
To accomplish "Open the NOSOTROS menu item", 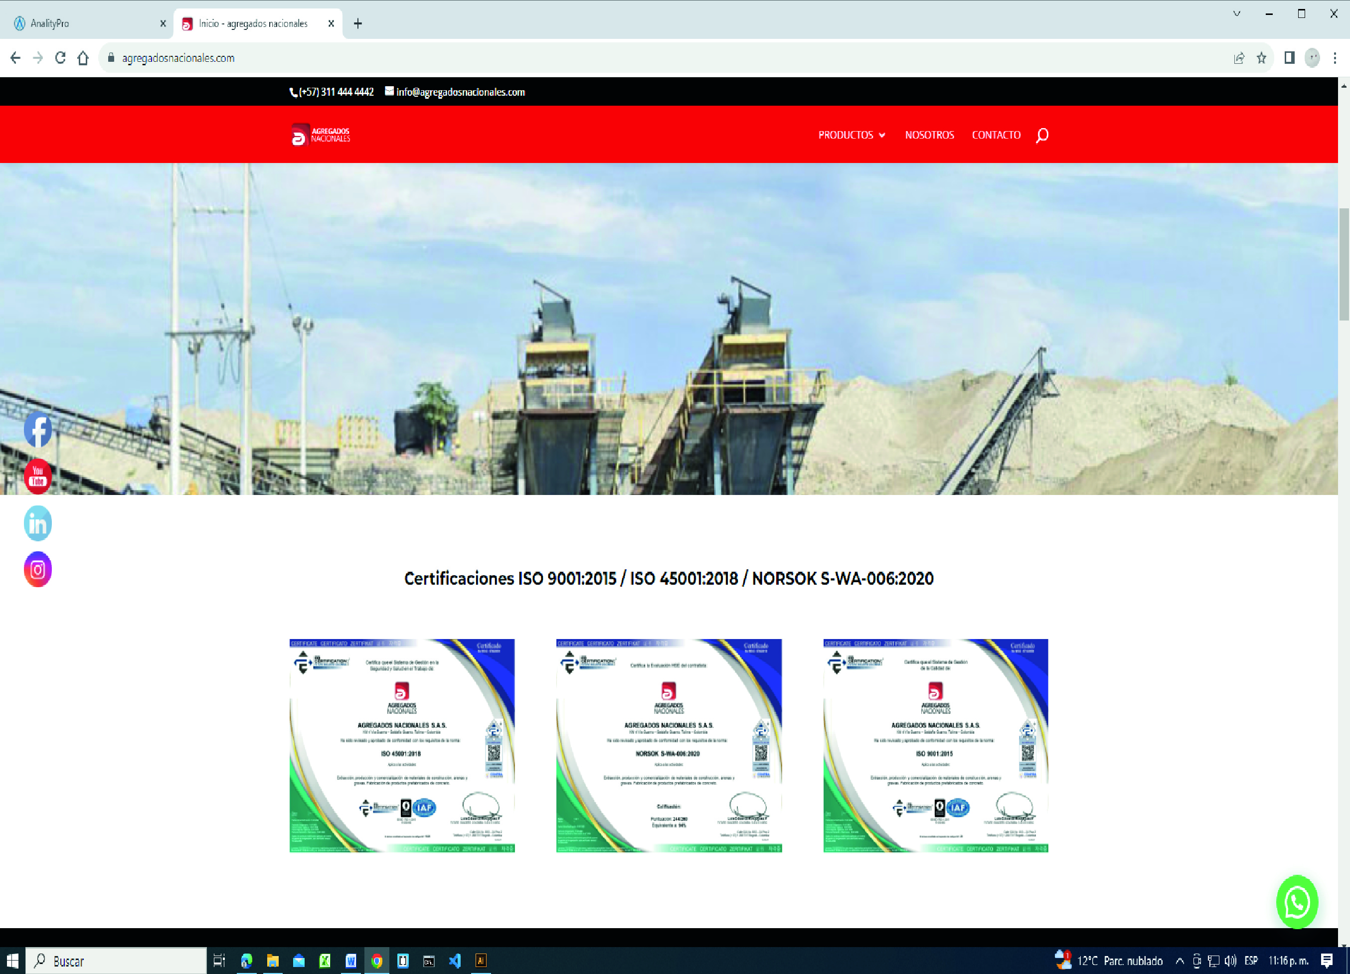I will (929, 135).
